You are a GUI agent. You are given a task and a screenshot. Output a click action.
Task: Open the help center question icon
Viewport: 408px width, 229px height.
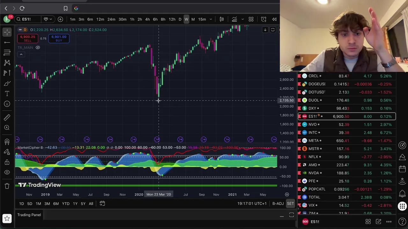(x=402, y=222)
